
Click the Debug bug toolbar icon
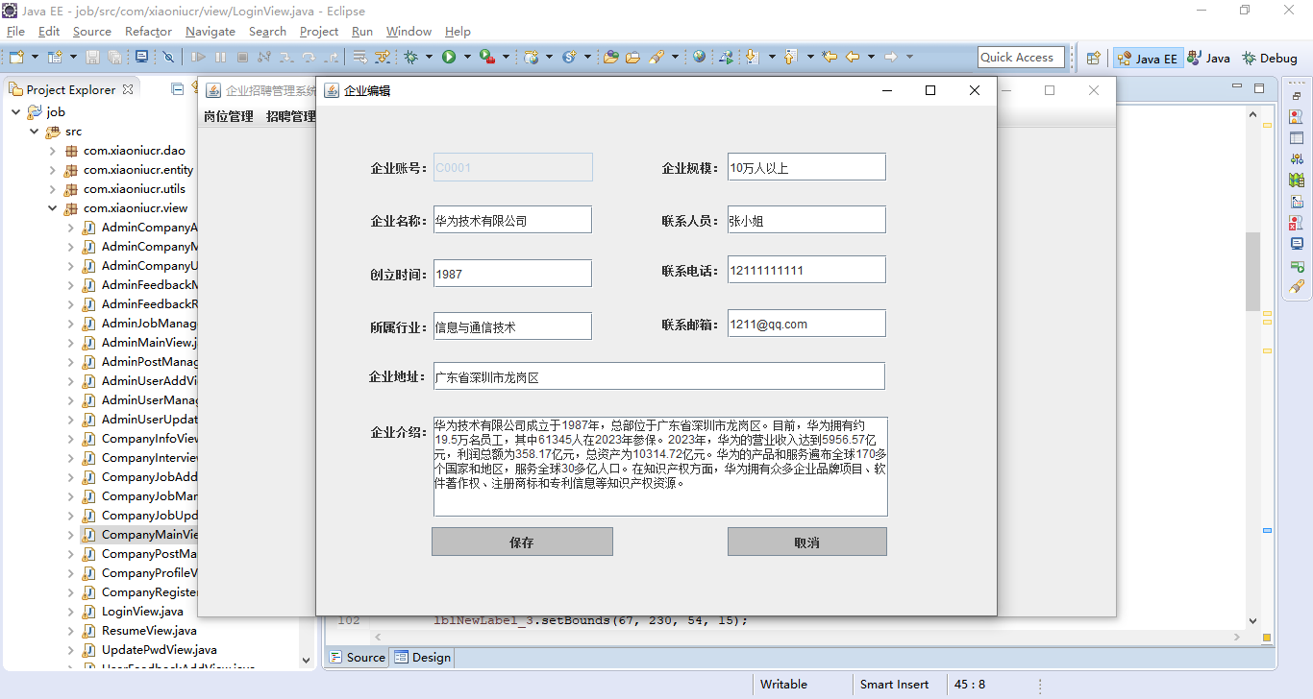click(x=410, y=57)
